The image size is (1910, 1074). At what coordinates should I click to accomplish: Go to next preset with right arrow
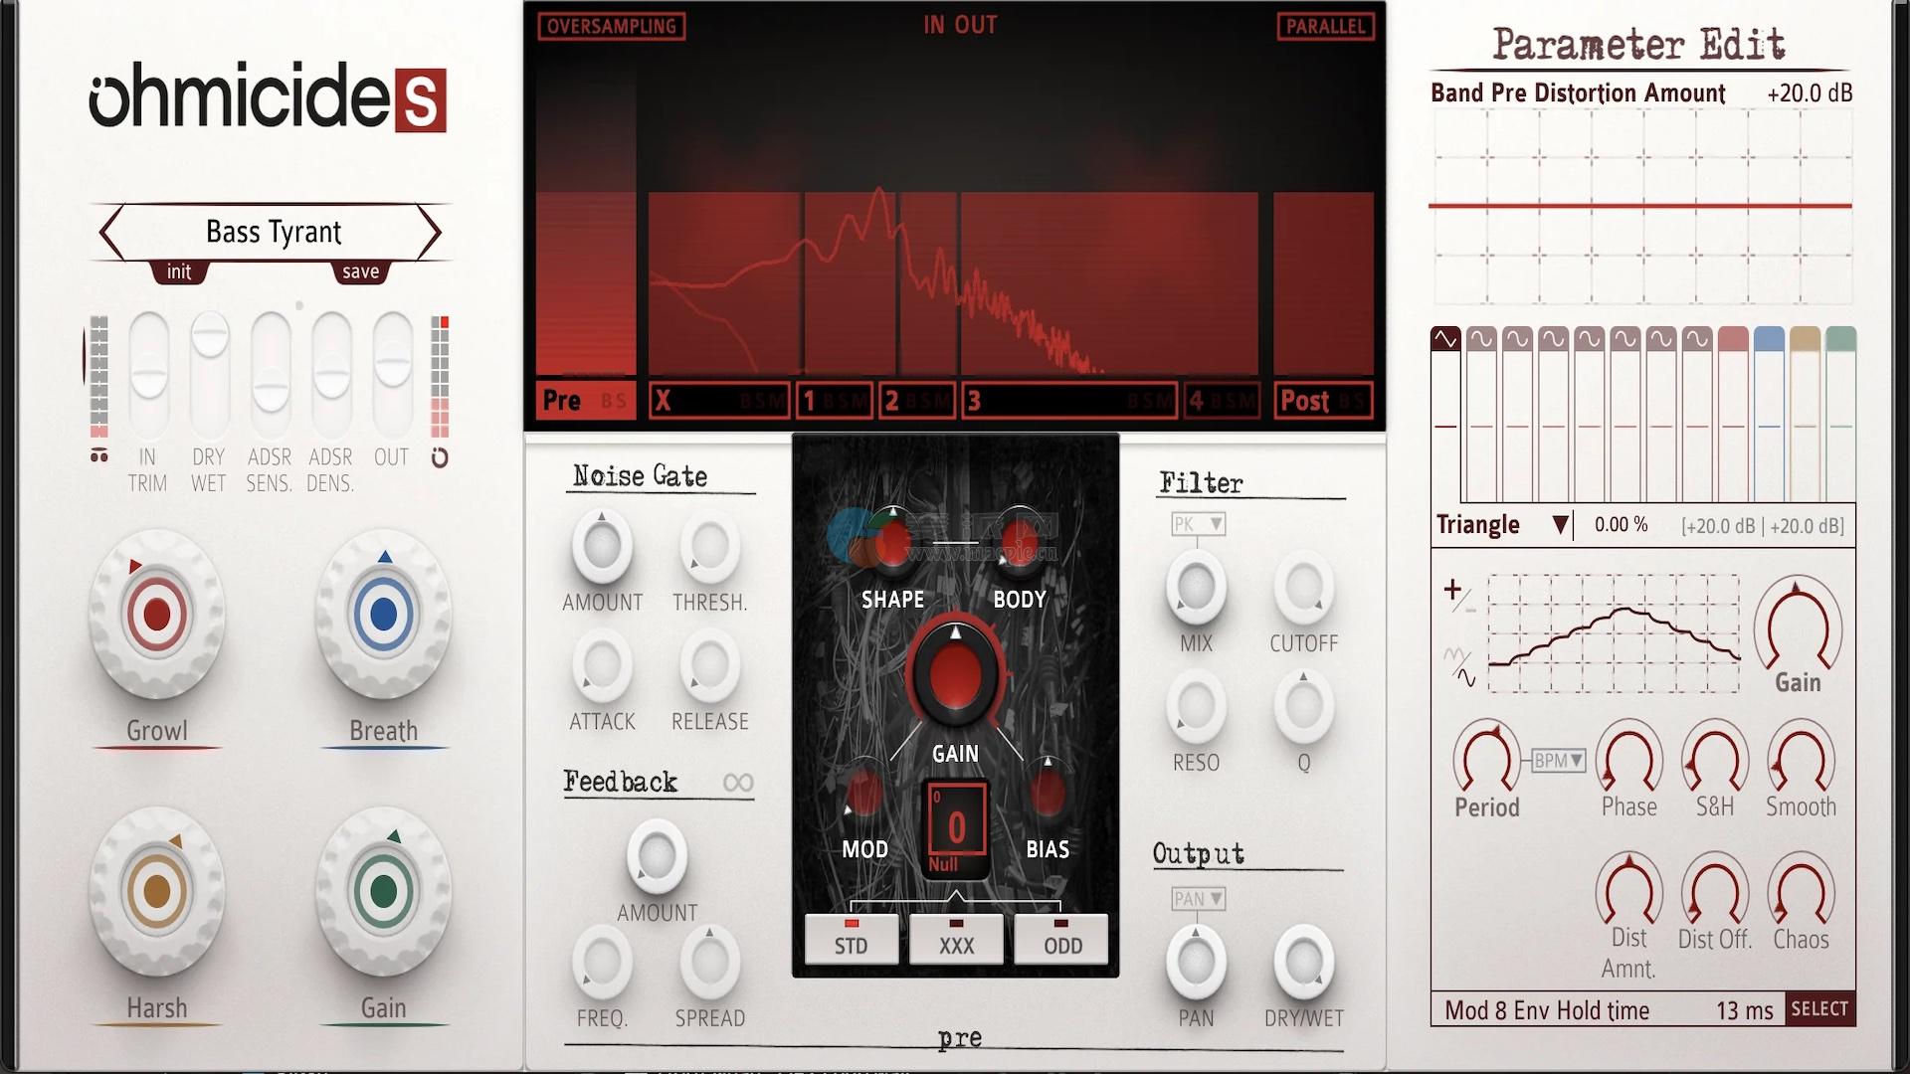pos(429,233)
